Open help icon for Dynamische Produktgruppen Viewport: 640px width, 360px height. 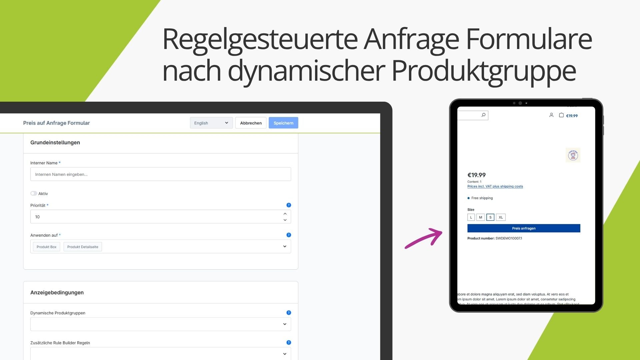pos(289,313)
